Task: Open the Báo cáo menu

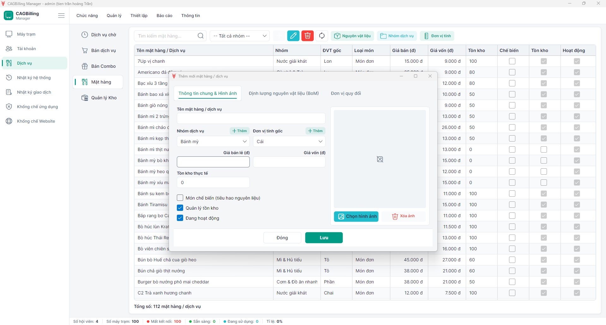Action: (165, 15)
